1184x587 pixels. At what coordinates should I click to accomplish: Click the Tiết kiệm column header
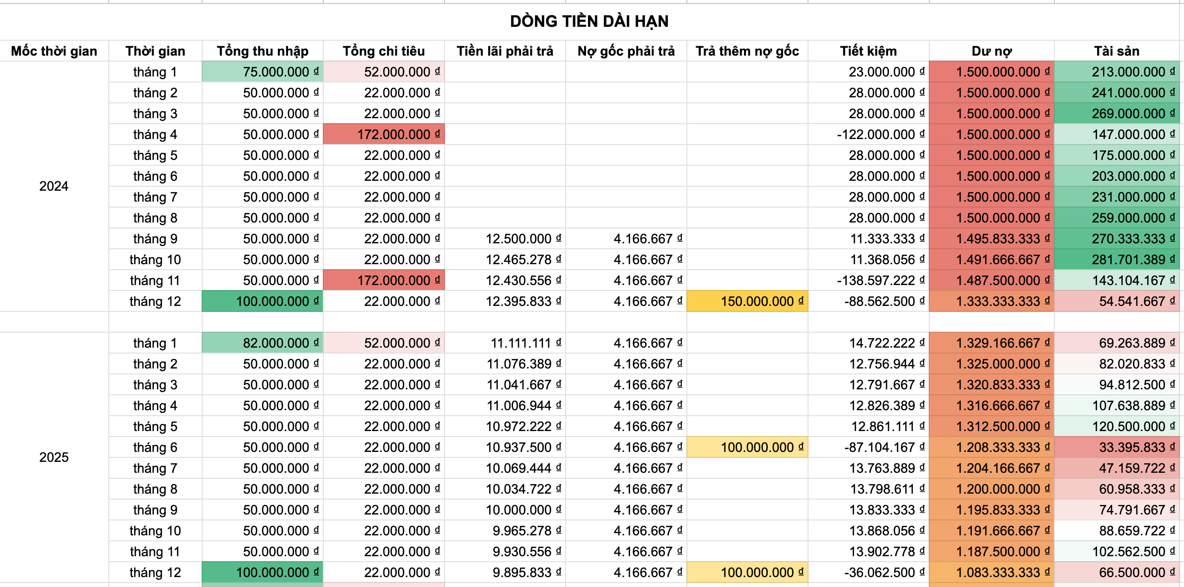coord(868,51)
